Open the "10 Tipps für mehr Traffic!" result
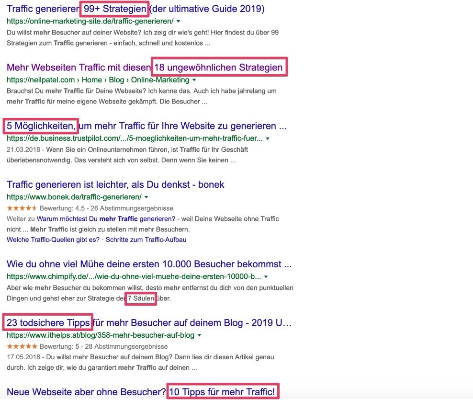Screen dimensions: 473x400 [x=223, y=391]
